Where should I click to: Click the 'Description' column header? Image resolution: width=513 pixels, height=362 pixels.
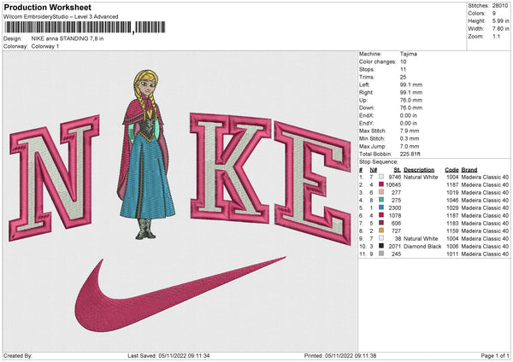tap(419, 170)
